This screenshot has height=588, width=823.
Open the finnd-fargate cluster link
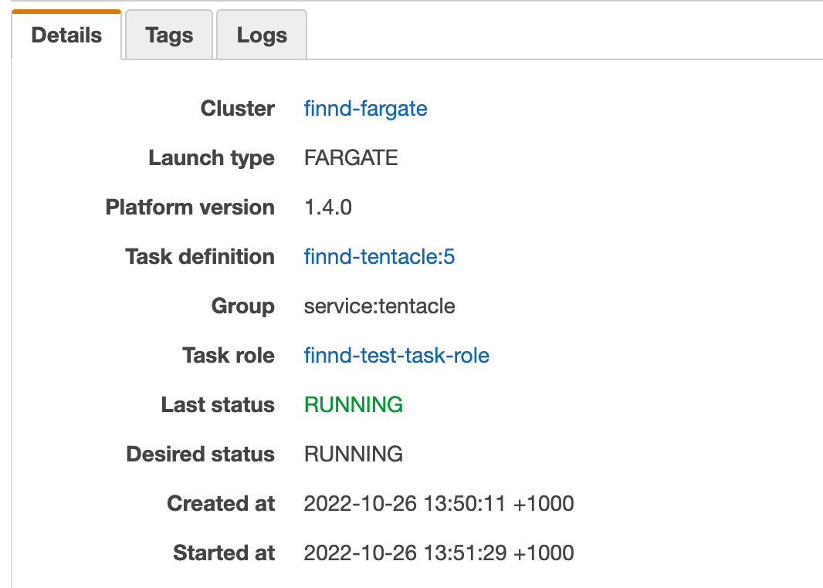pyautogui.click(x=365, y=109)
